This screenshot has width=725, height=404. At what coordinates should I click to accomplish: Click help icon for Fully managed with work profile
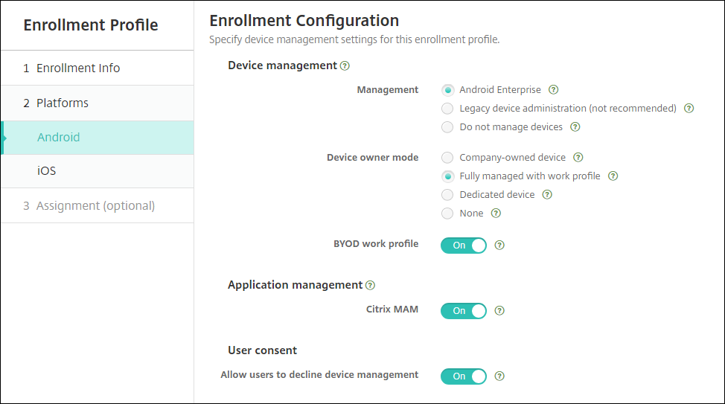(x=613, y=176)
